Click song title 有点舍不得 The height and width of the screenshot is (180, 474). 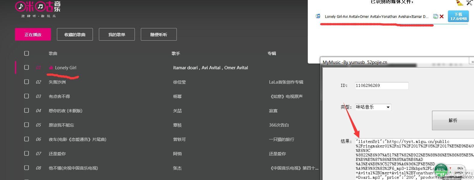59,96
